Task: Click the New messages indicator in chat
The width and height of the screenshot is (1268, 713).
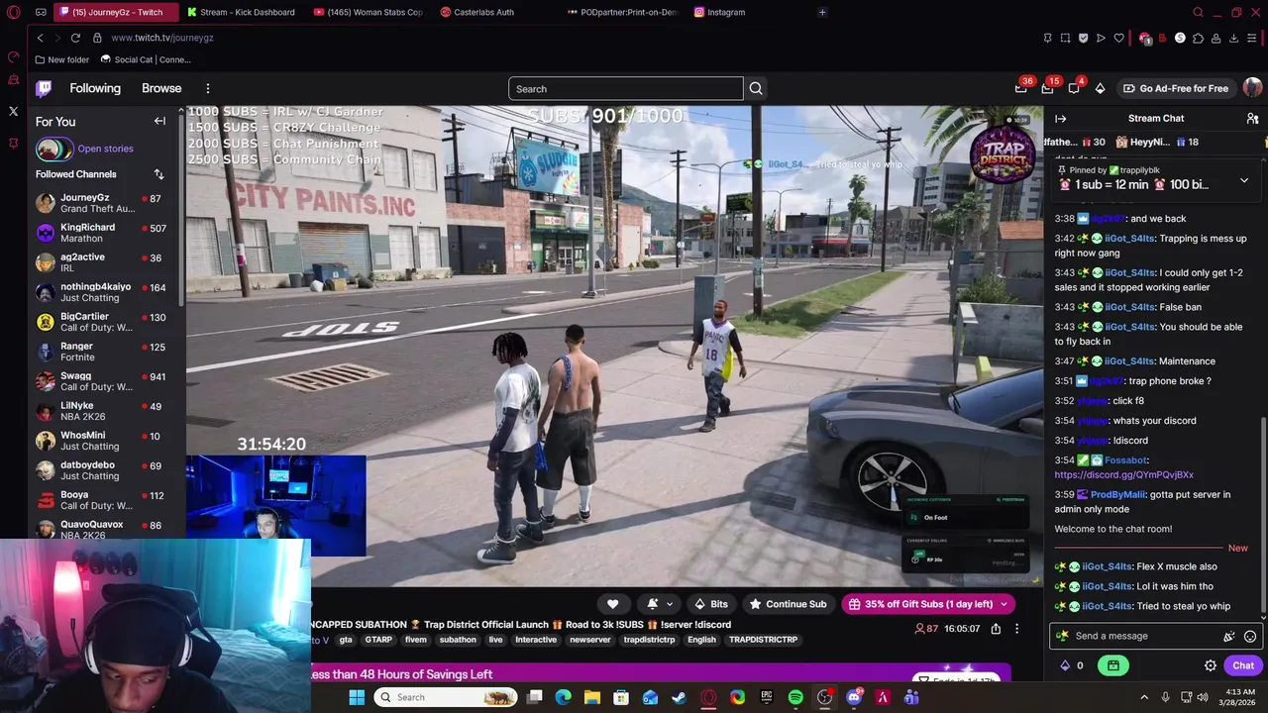Action: tap(1237, 548)
